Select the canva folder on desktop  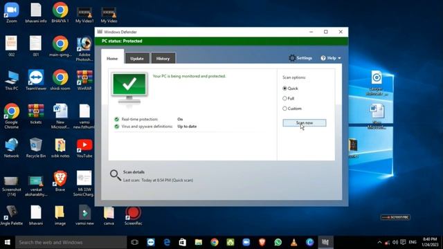point(109,215)
